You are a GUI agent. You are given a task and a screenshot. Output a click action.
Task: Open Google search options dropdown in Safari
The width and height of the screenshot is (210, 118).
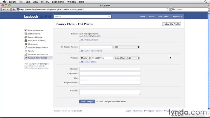174,10
